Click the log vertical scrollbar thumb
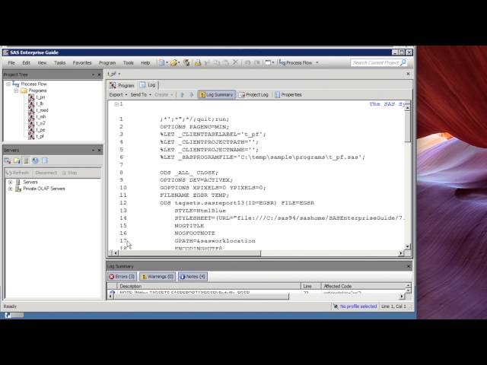The width and height of the screenshot is (487, 365). click(408, 127)
